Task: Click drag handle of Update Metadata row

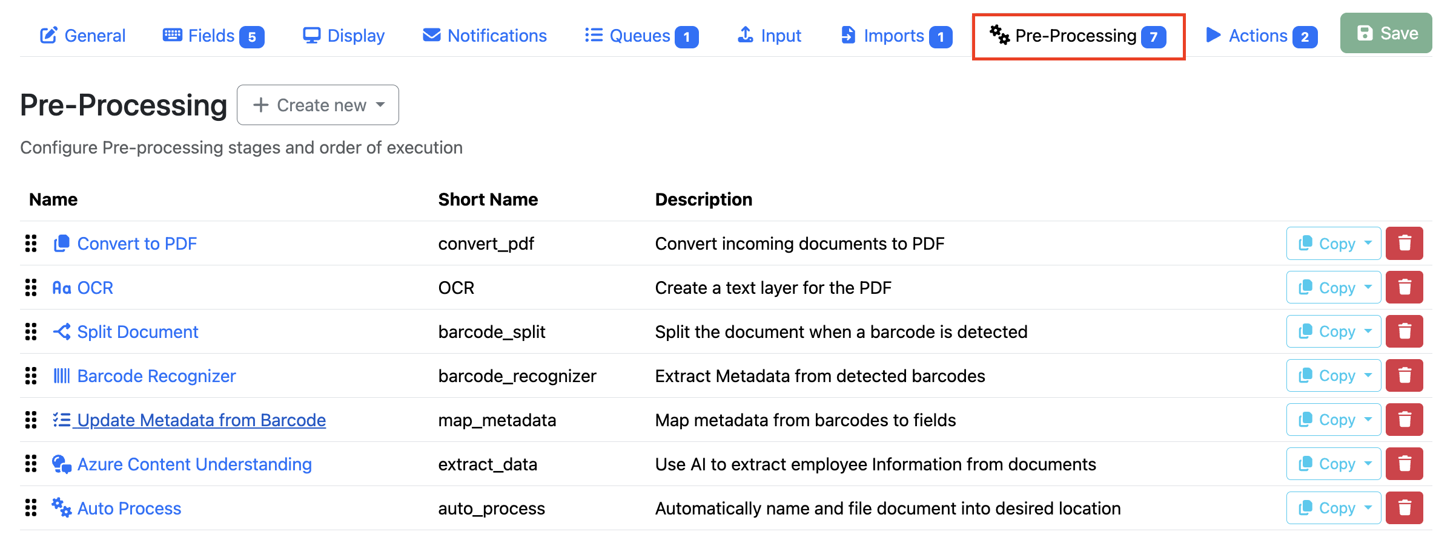Action: coord(31,420)
